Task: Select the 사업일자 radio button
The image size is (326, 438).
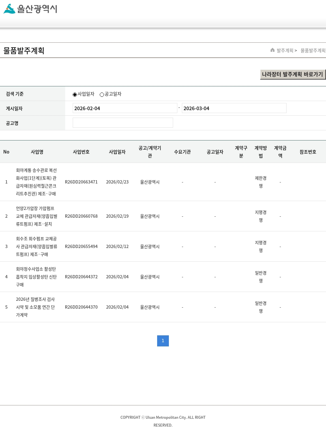Action: [75, 95]
